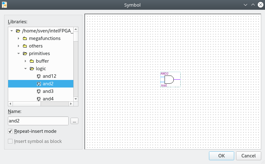Select the and4 tree item text

(48, 99)
